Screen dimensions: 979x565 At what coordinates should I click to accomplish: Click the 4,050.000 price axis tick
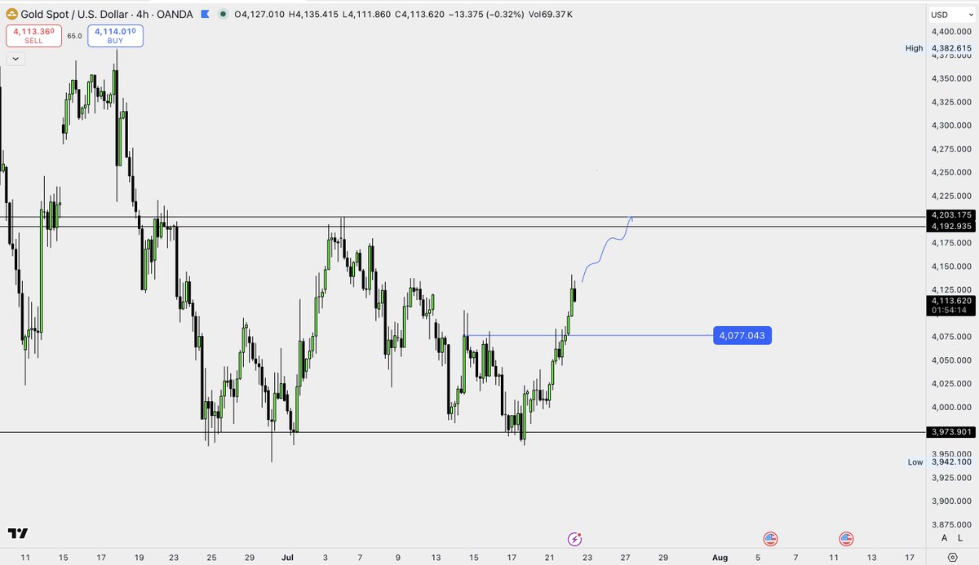point(951,360)
